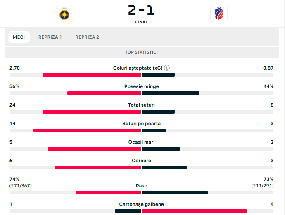Click the Pase stat bar
The height and width of the screenshot is (215, 285).
click(x=141, y=192)
